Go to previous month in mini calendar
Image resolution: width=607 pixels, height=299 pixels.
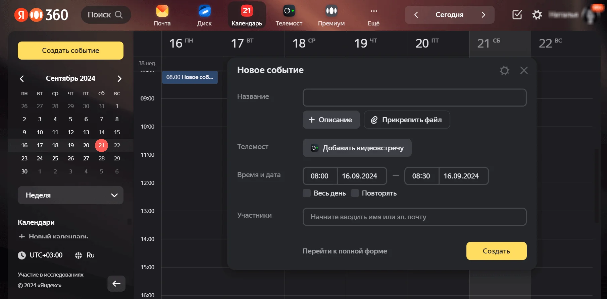(22, 79)
